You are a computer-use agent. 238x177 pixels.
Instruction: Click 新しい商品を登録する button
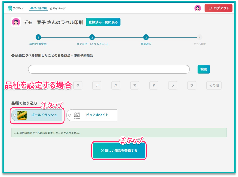tap(119, 151)
